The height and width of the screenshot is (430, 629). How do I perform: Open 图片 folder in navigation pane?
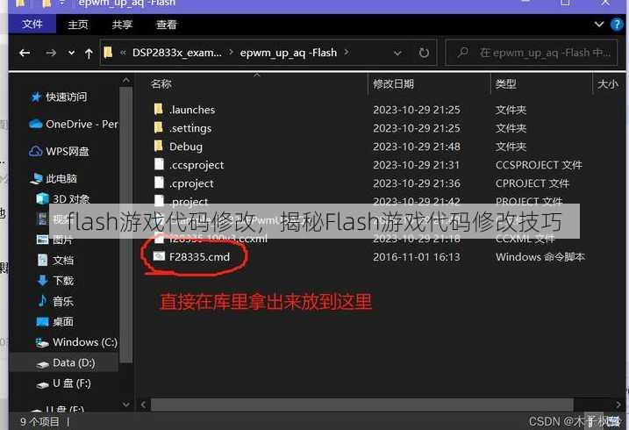[62, 240]
